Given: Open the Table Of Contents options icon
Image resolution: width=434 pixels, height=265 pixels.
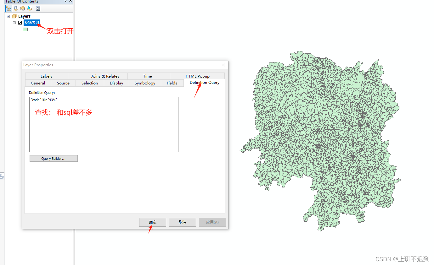Looking at the screenshot, I should [x=38, y=8].
